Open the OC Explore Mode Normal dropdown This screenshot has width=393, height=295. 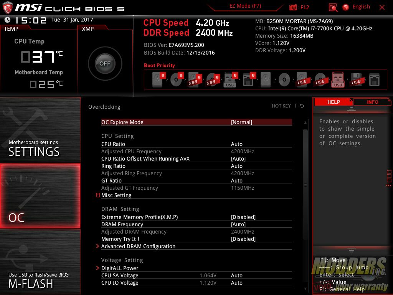click(241, 122)
